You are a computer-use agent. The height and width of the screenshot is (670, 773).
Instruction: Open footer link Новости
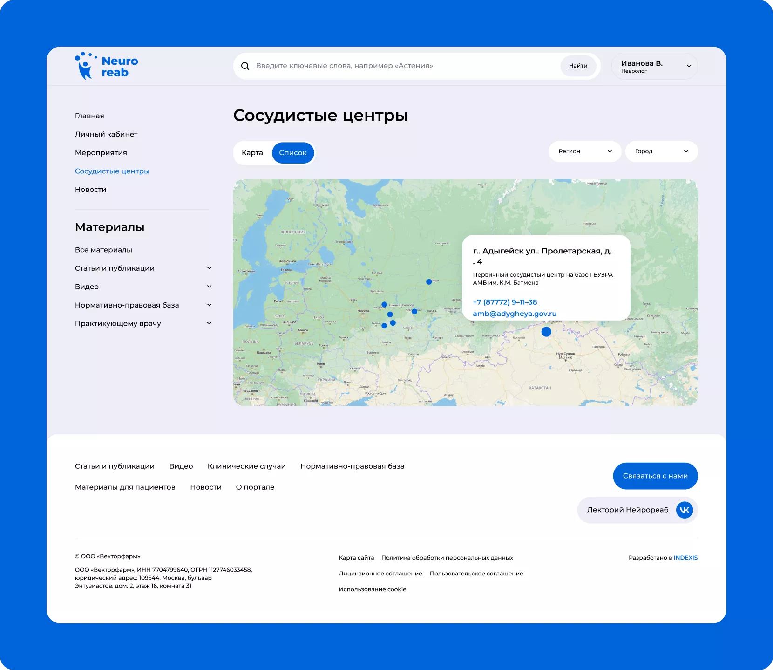[206, 487]
